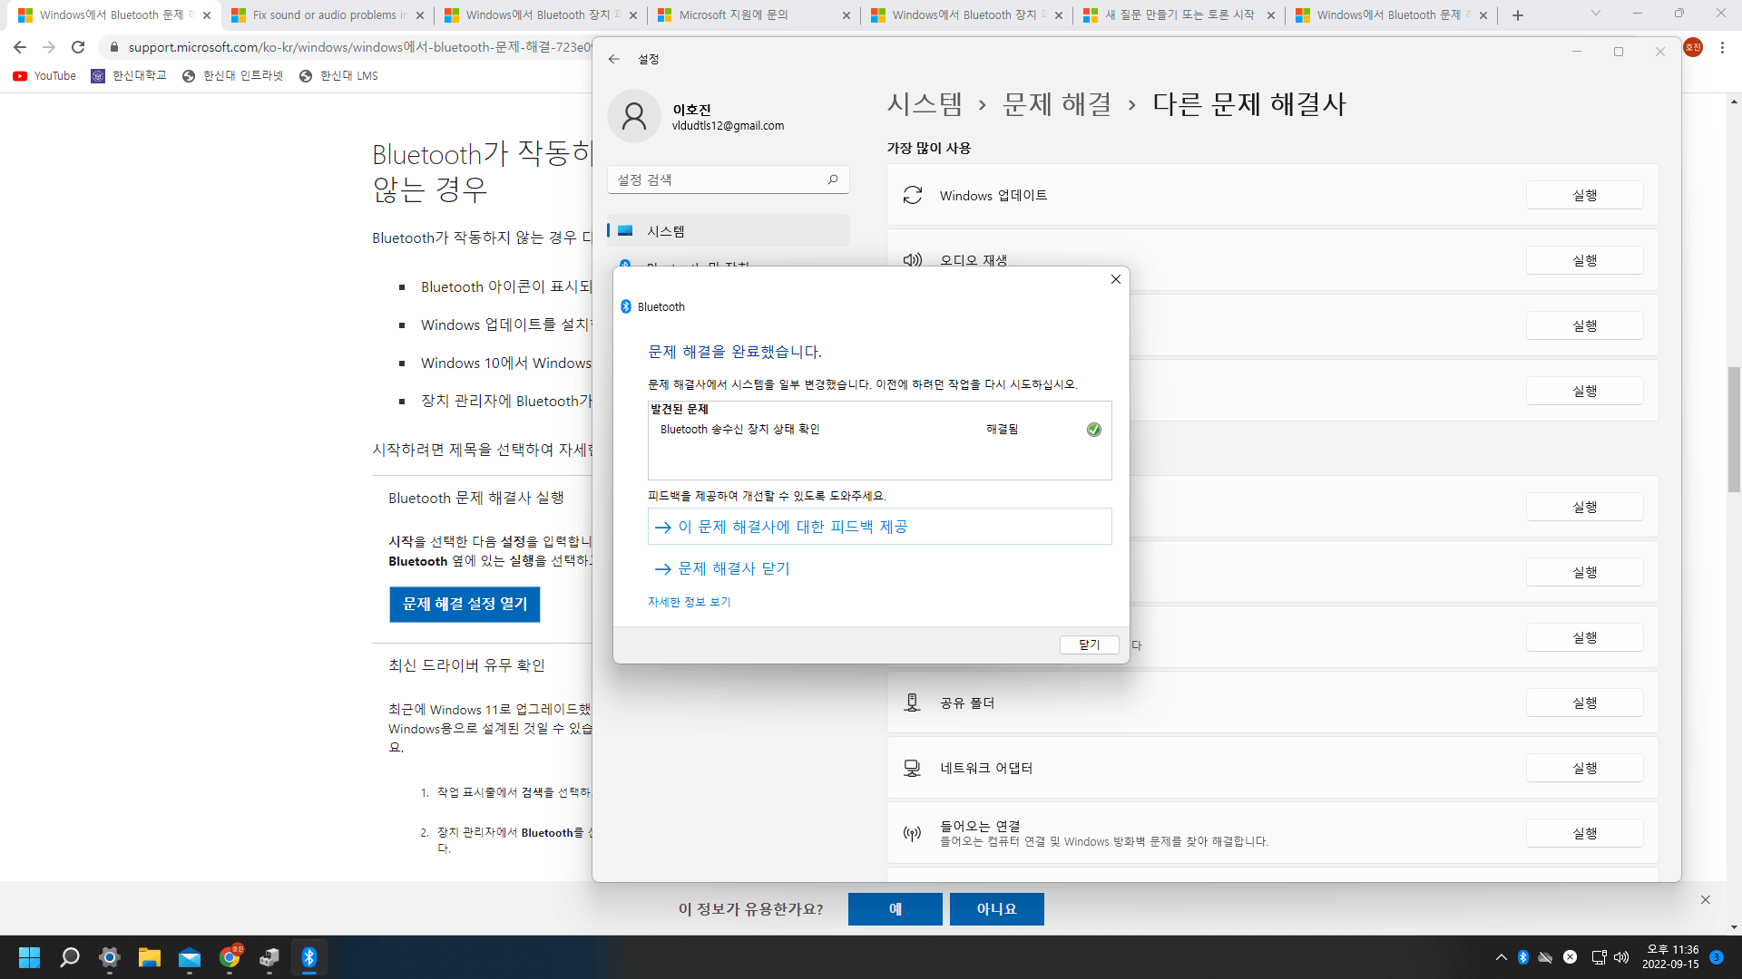This screenshot has width=1742, height=979.
Task: Open Bluetooth app in taskbar
Action: tap(308, 957)
